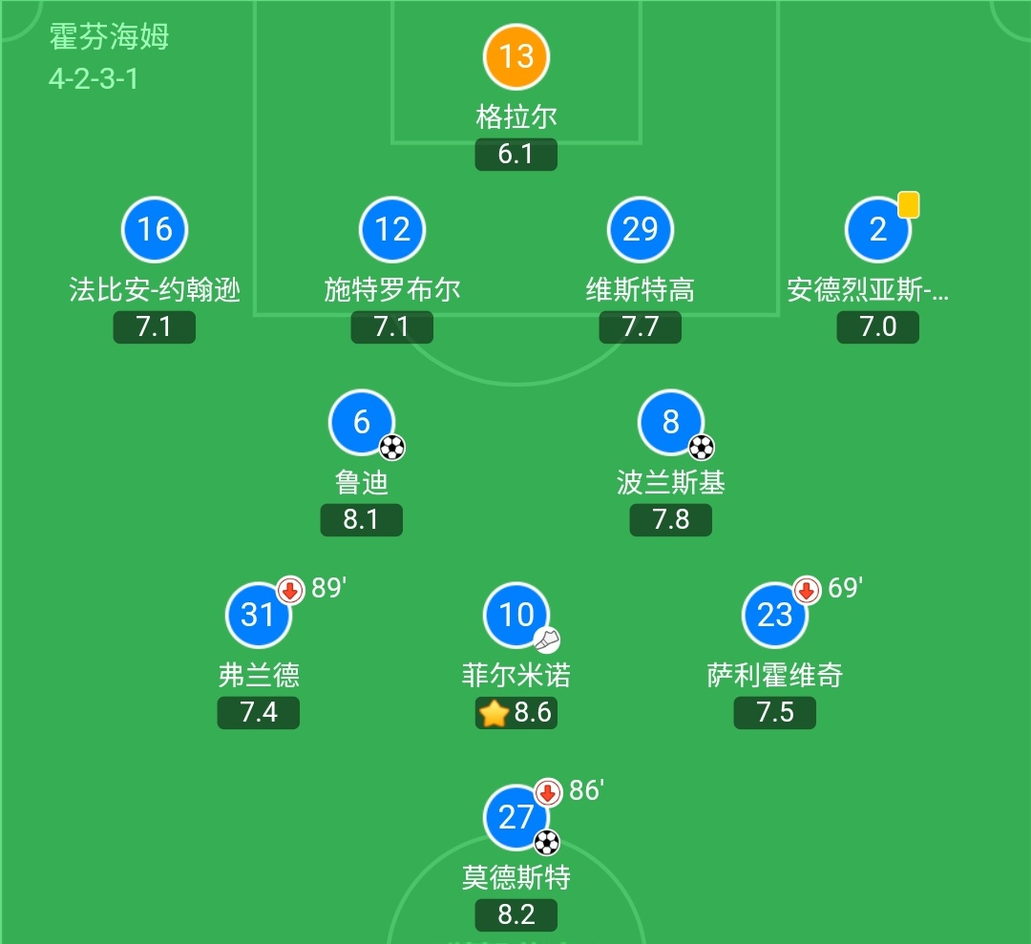
Task: Select the 霍芬海姆 team name label
Action: [x=109, y=36]
